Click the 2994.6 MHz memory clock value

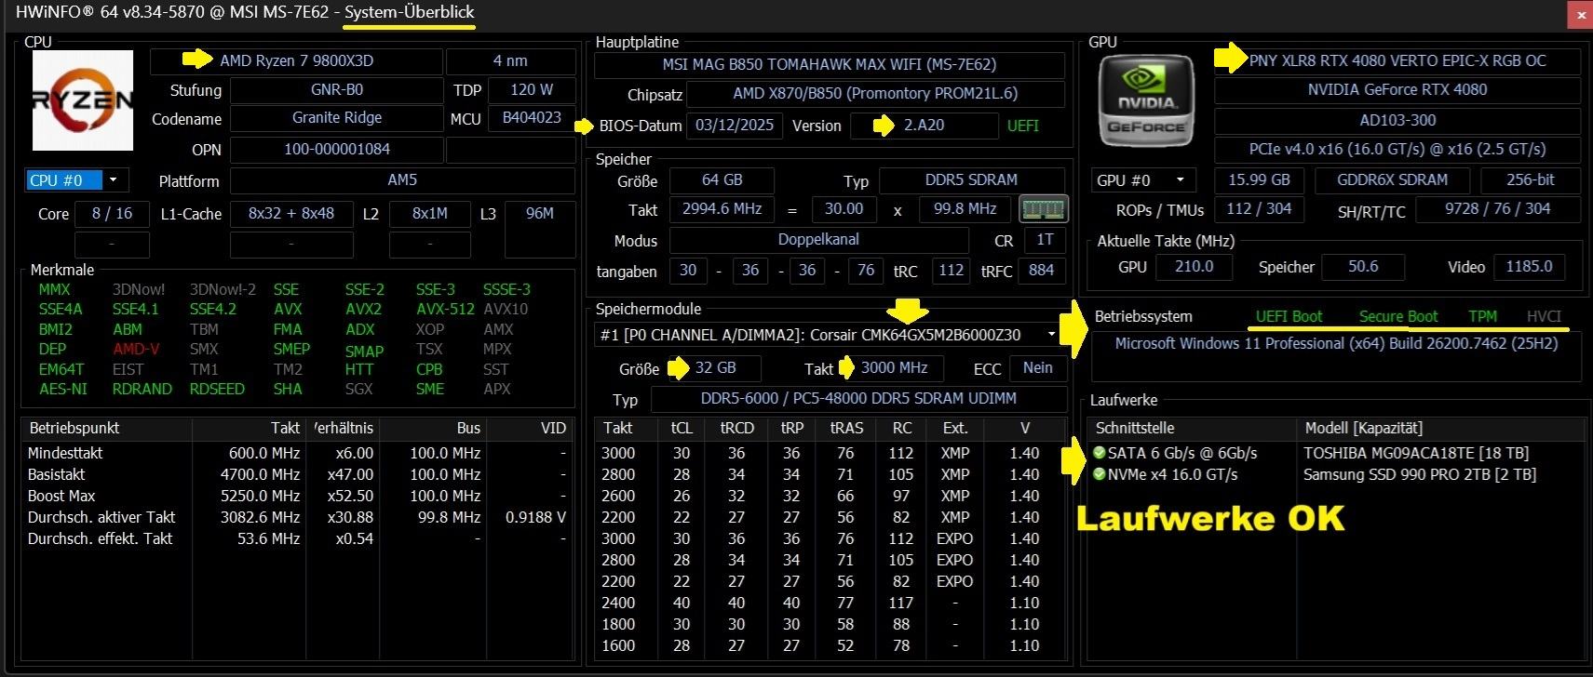722,209
